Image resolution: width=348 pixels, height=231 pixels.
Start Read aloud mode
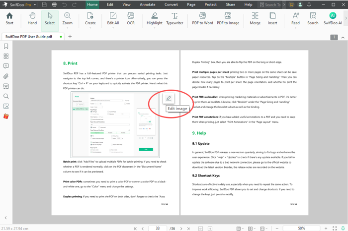coord(295,18)
